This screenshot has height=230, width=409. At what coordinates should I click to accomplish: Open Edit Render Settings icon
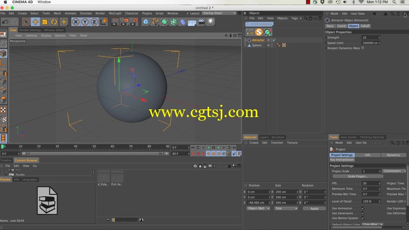coord(133,22)
